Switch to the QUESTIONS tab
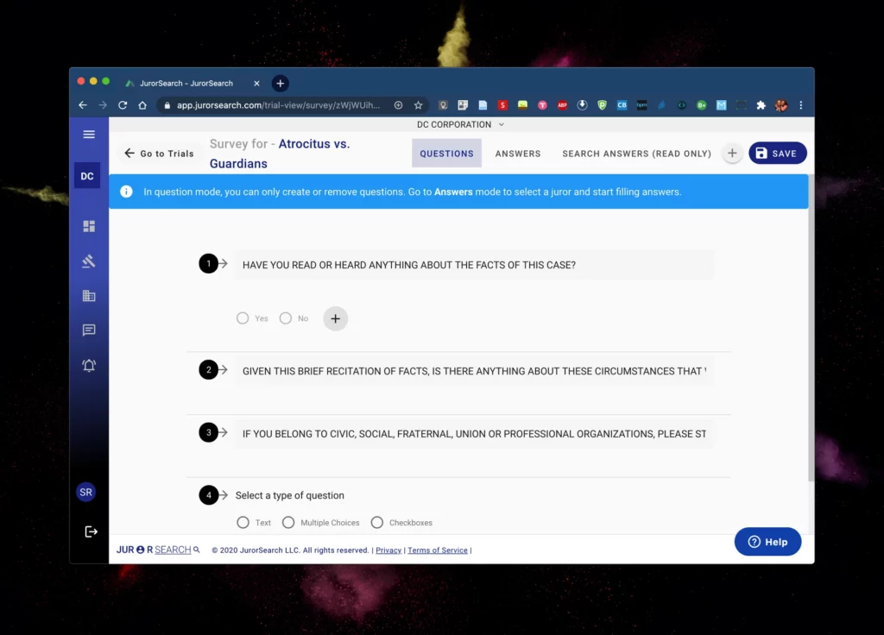Viewport: 884px width, 635px height. click(446, 154)
